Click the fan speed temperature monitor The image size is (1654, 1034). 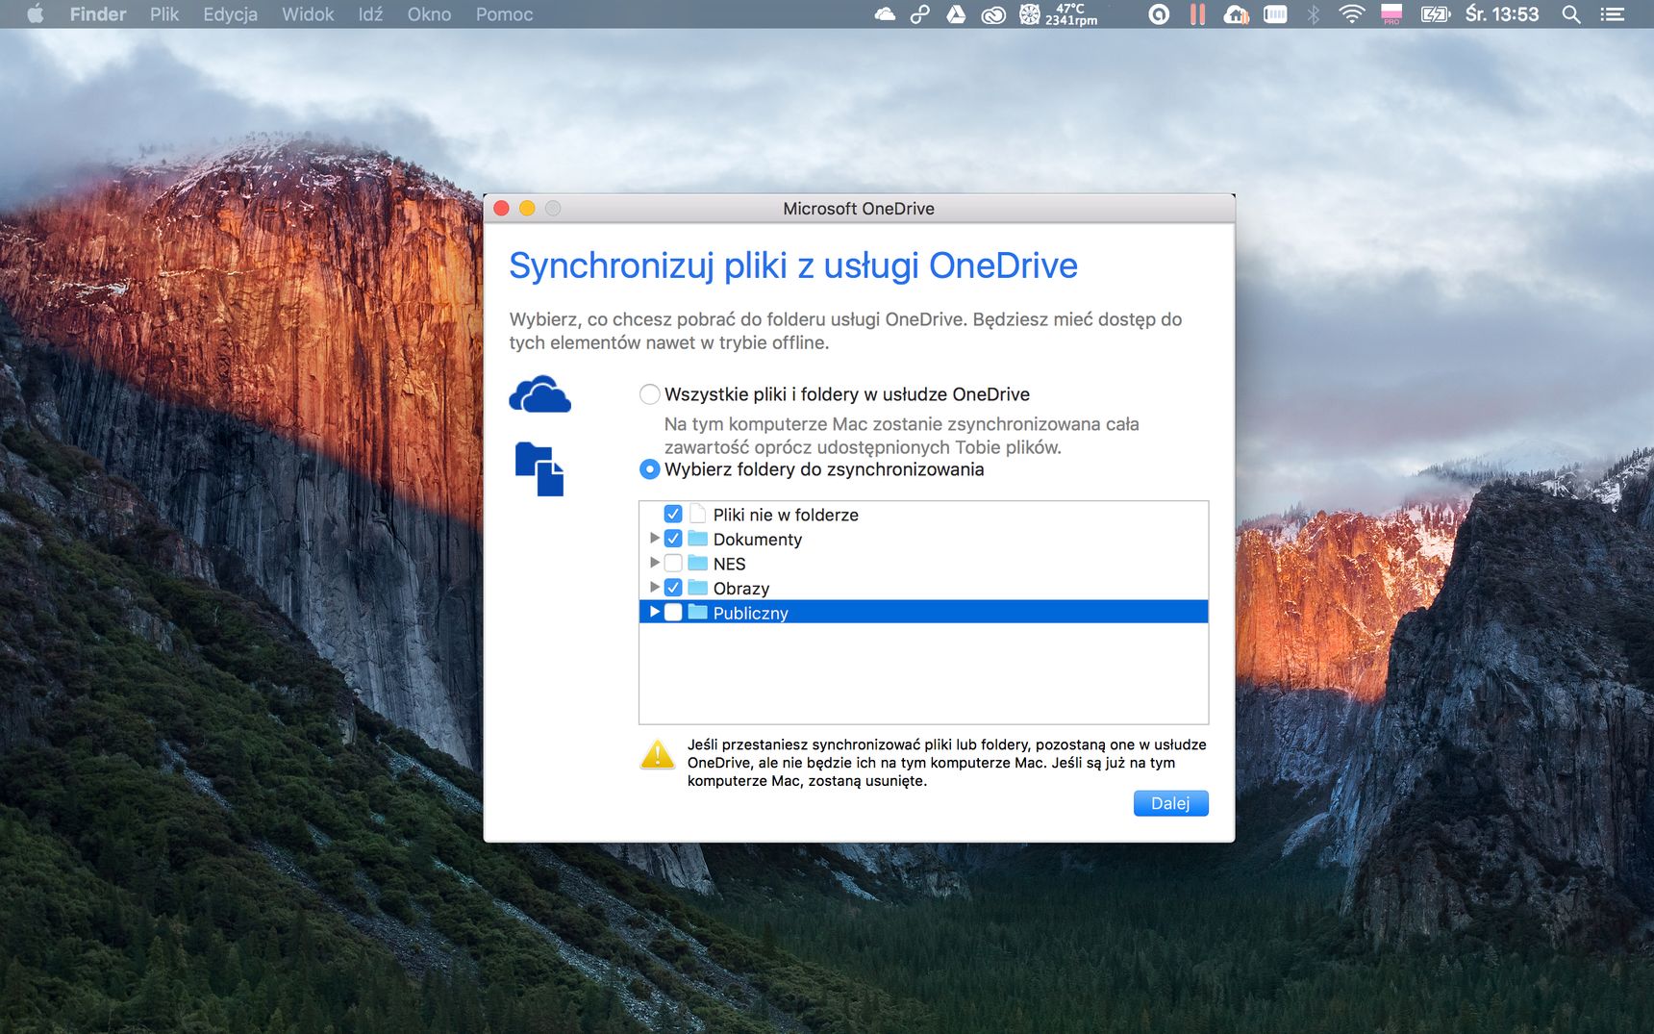[1058, 14]
